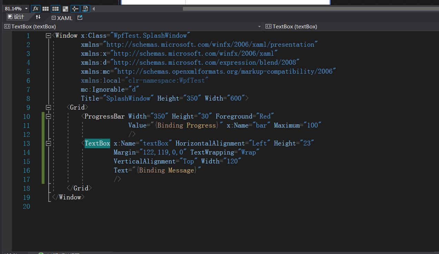
Task: Collapse the Grid element on line 9
Action: (x=48, y=107)
